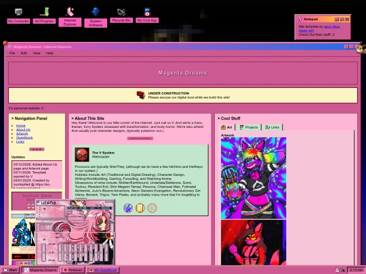Click the Start button

pos(10,270)
